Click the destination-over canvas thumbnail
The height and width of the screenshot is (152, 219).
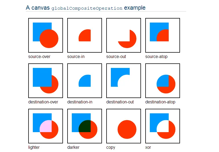tap(45, 81)
